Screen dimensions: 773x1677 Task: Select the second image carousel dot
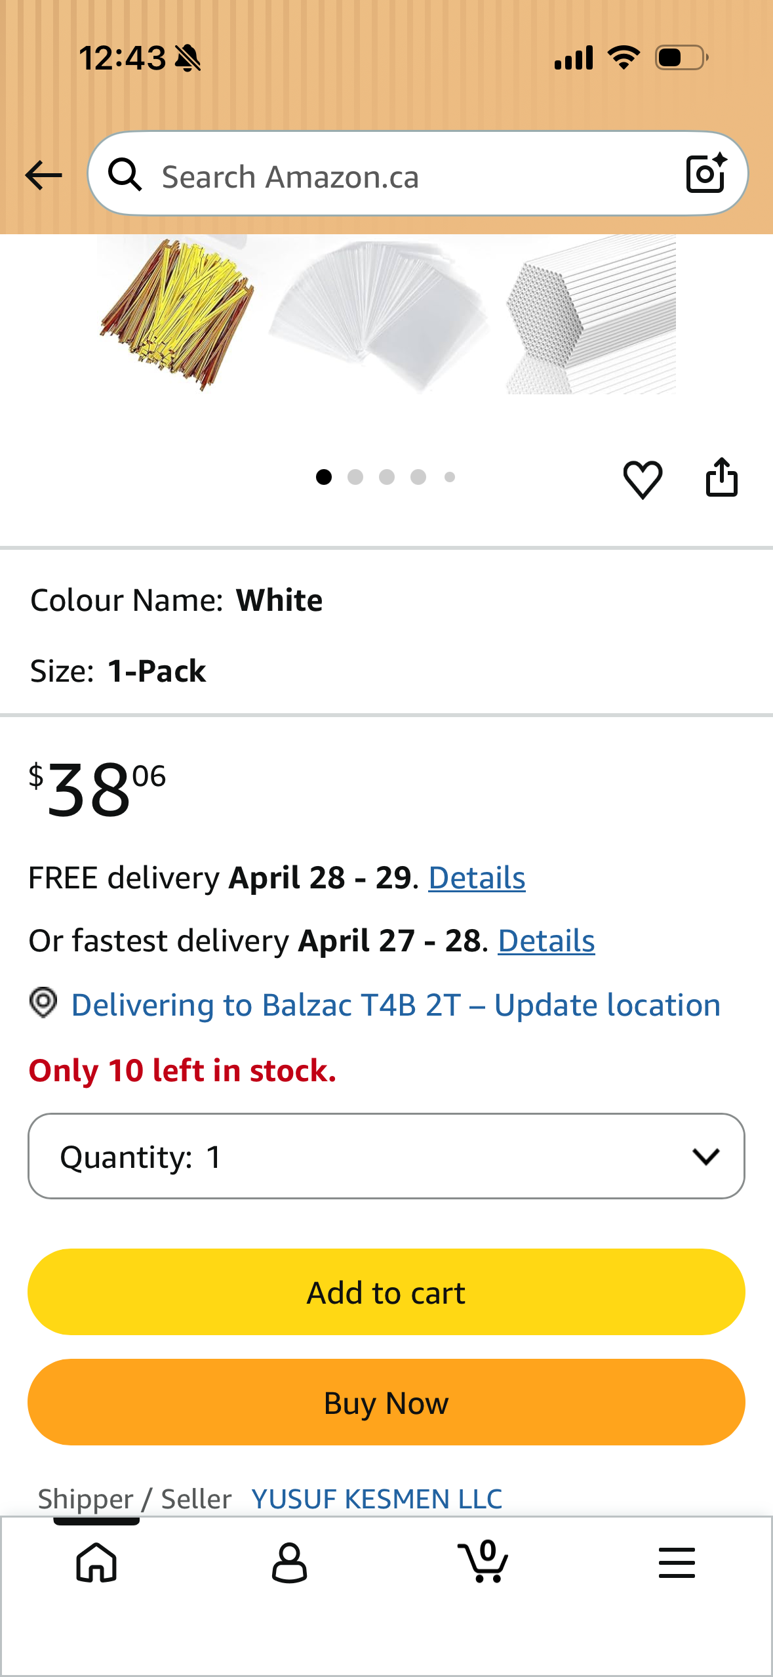click(355, 477)
